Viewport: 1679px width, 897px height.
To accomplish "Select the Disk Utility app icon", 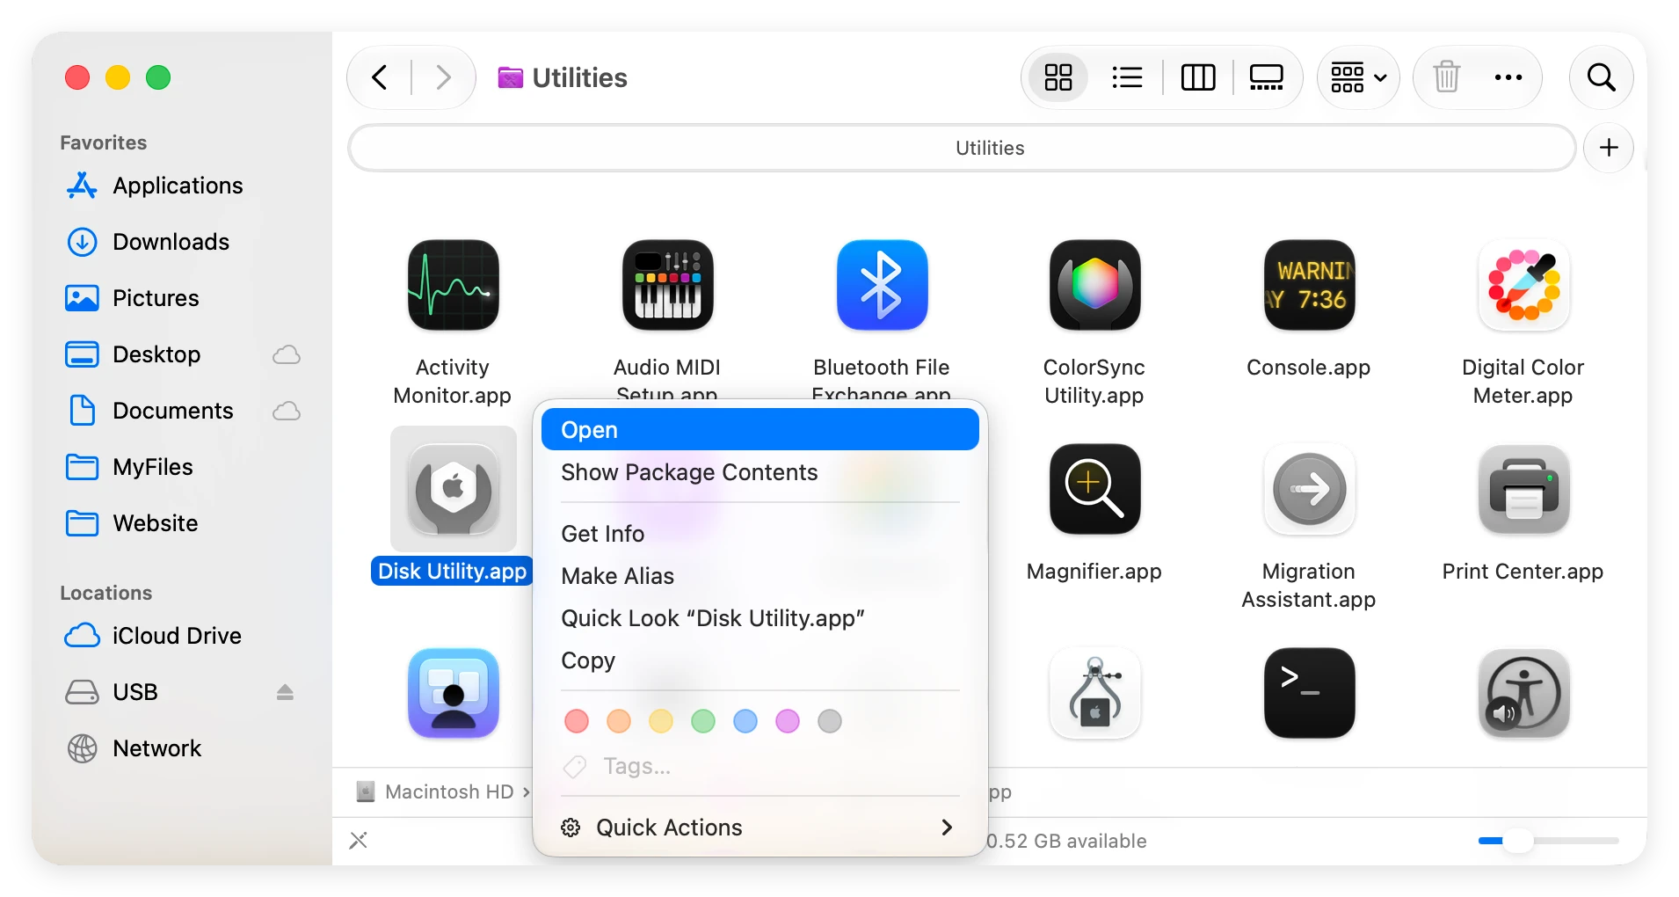I will tap(453, 489).
